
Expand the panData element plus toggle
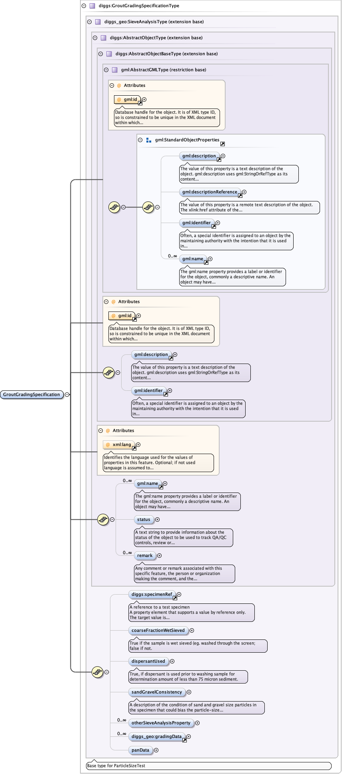coord(156,750)
